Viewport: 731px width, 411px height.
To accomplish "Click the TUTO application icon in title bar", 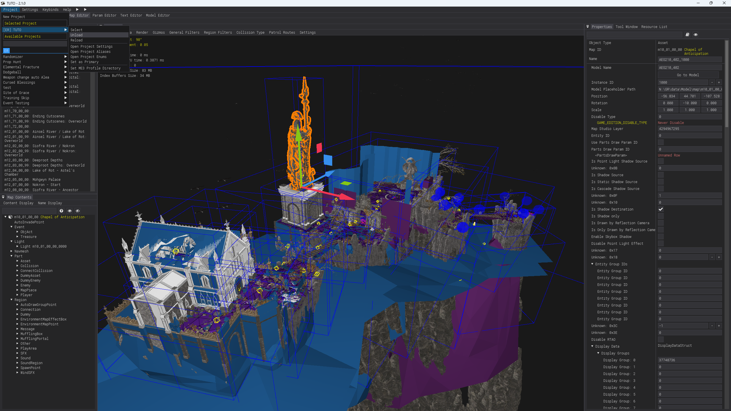I will [x=3, y=3].
